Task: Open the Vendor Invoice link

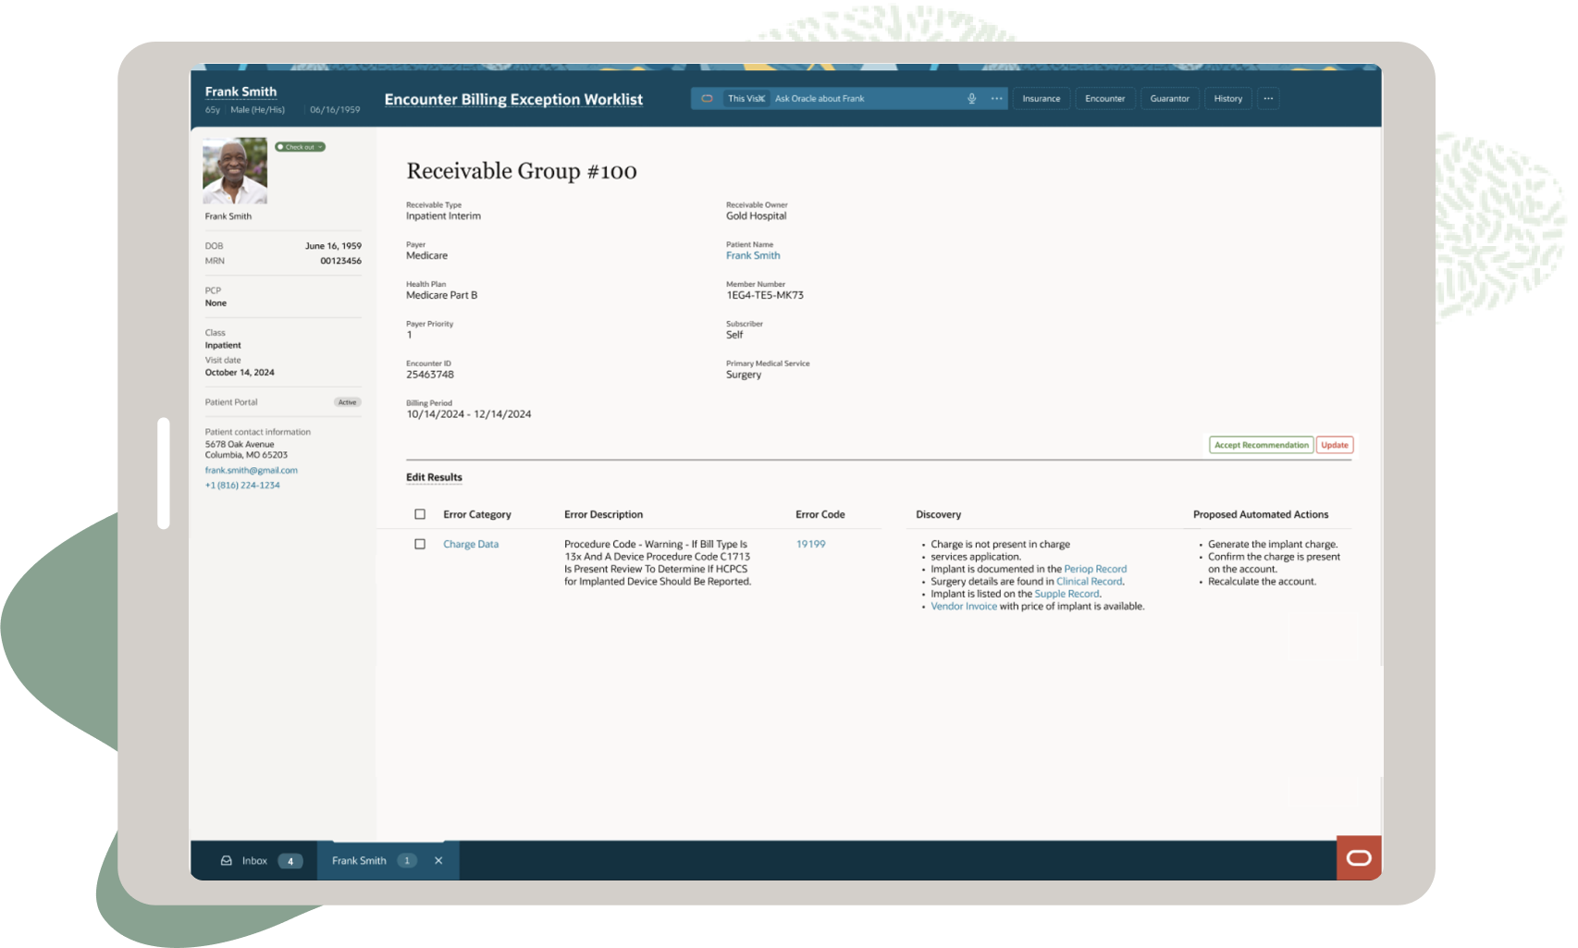Action: tap(964, 607)
